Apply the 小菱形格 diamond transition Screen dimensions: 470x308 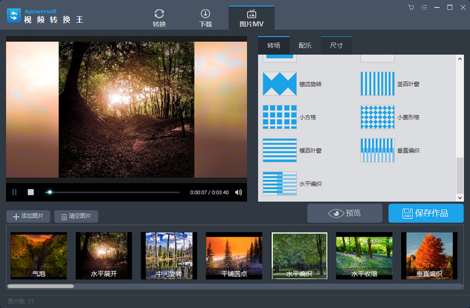(x=378, y=117)
